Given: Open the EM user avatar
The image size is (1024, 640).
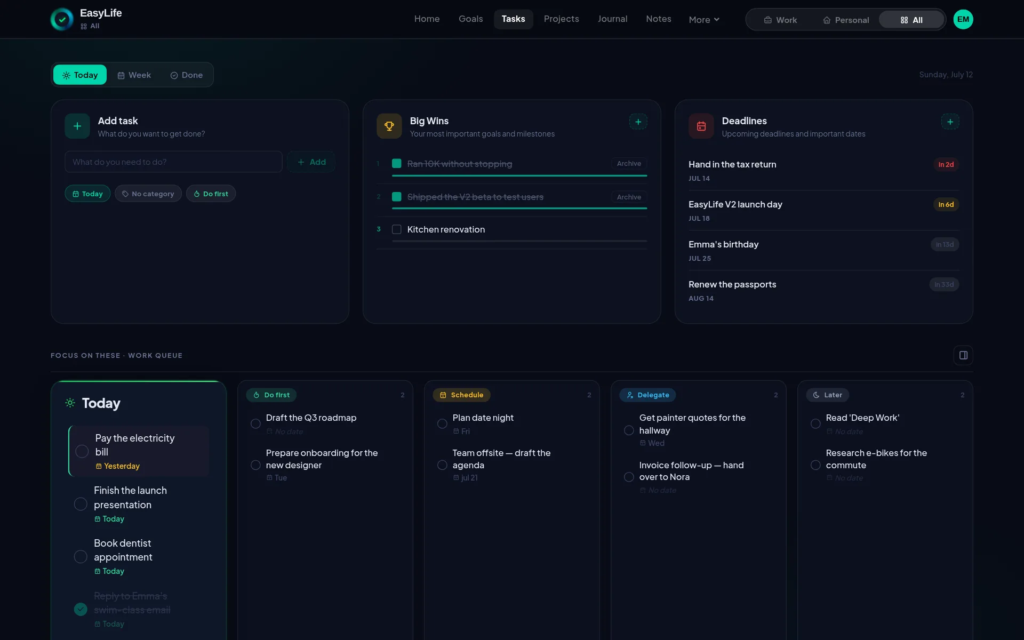Looking at the screenshot, I should point(963,19).
